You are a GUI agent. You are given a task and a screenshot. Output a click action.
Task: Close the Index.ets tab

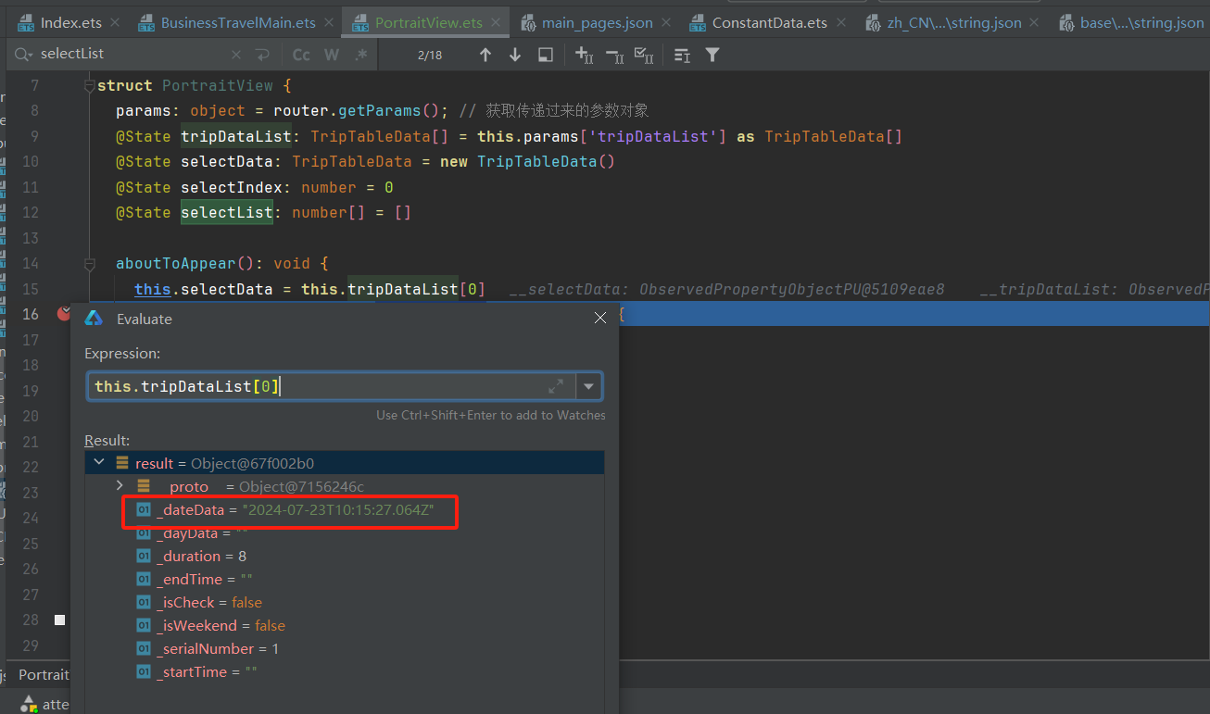click(x=114, y=23)
